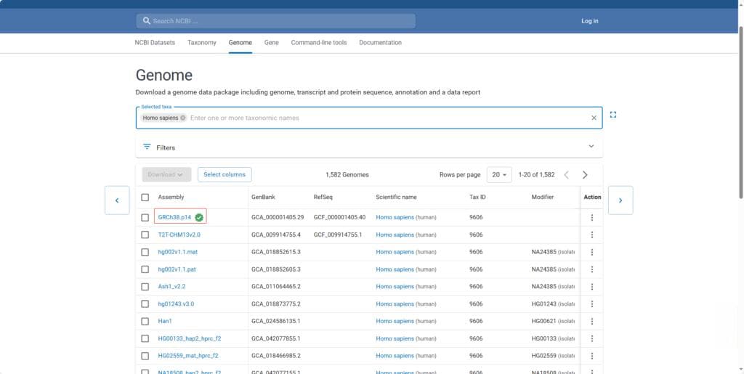
Task: Open action menu for Ash1_v2.2 row
Action: tap(591, 287)
